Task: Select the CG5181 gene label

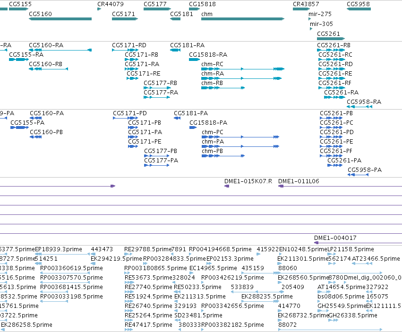Action: tap(181, 14)
